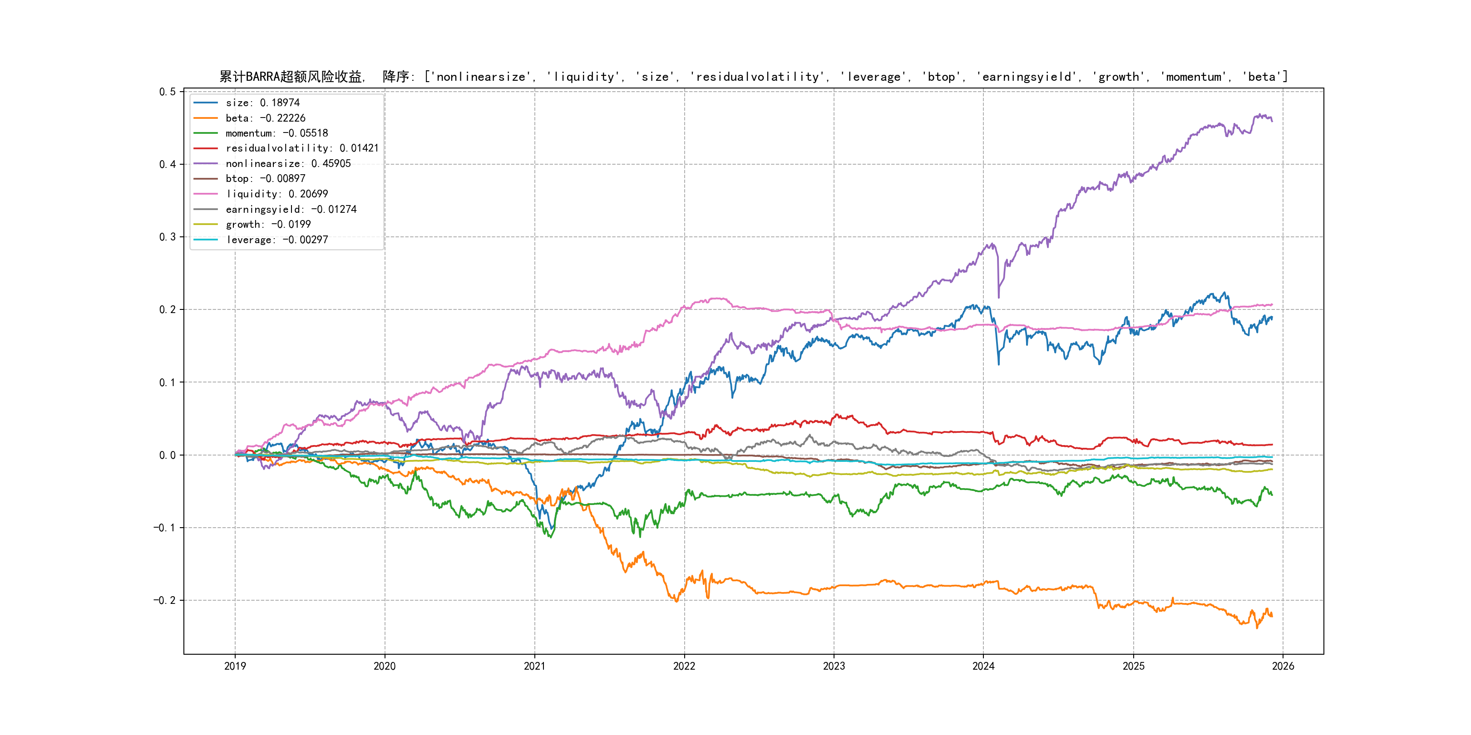Click the -0.2 y-axis tick label

(164, 600)
